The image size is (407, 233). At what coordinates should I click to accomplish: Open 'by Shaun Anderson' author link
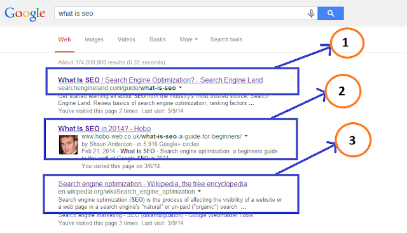(x=107, y=144)
